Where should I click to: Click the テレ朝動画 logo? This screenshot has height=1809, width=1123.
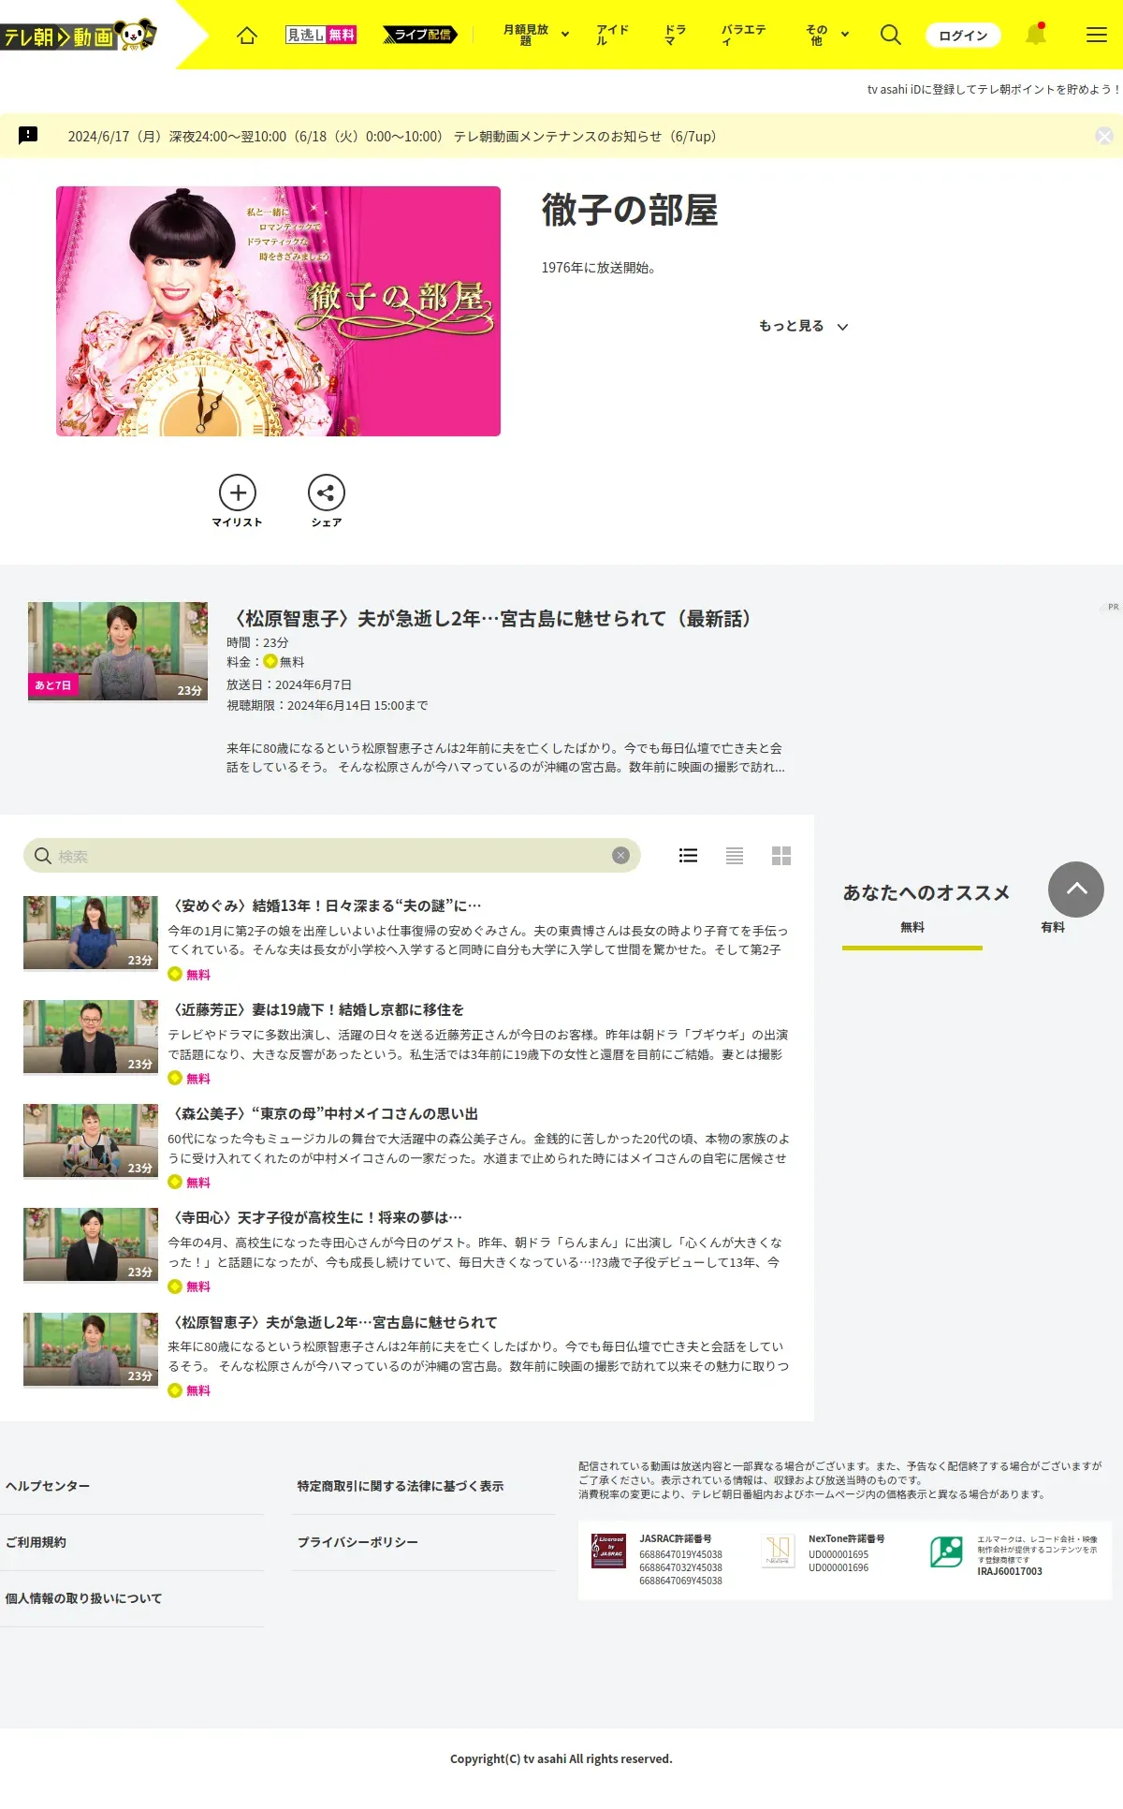(x=79, y=36)
